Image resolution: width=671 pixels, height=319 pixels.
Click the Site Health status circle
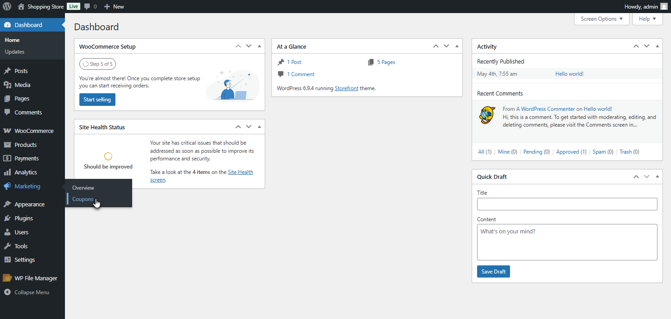point(108,156)
